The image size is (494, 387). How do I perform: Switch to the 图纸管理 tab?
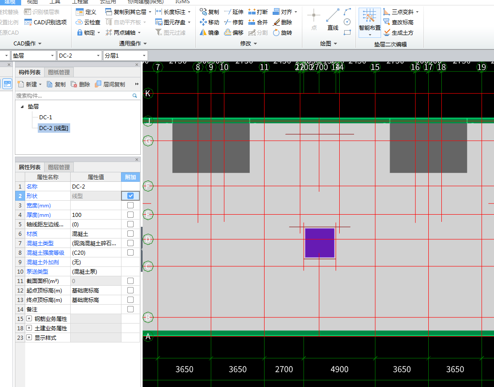pyautogui.click(x=59, y=72)
